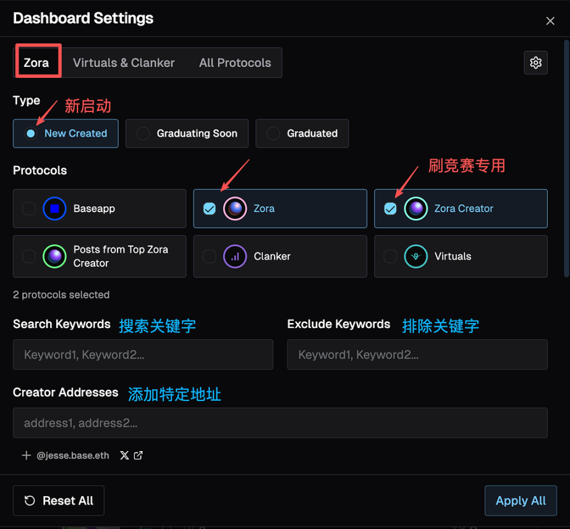Close the Dashboard Settings dialog
The height and width of the screenshot is (529, 570).
[550, 21]
